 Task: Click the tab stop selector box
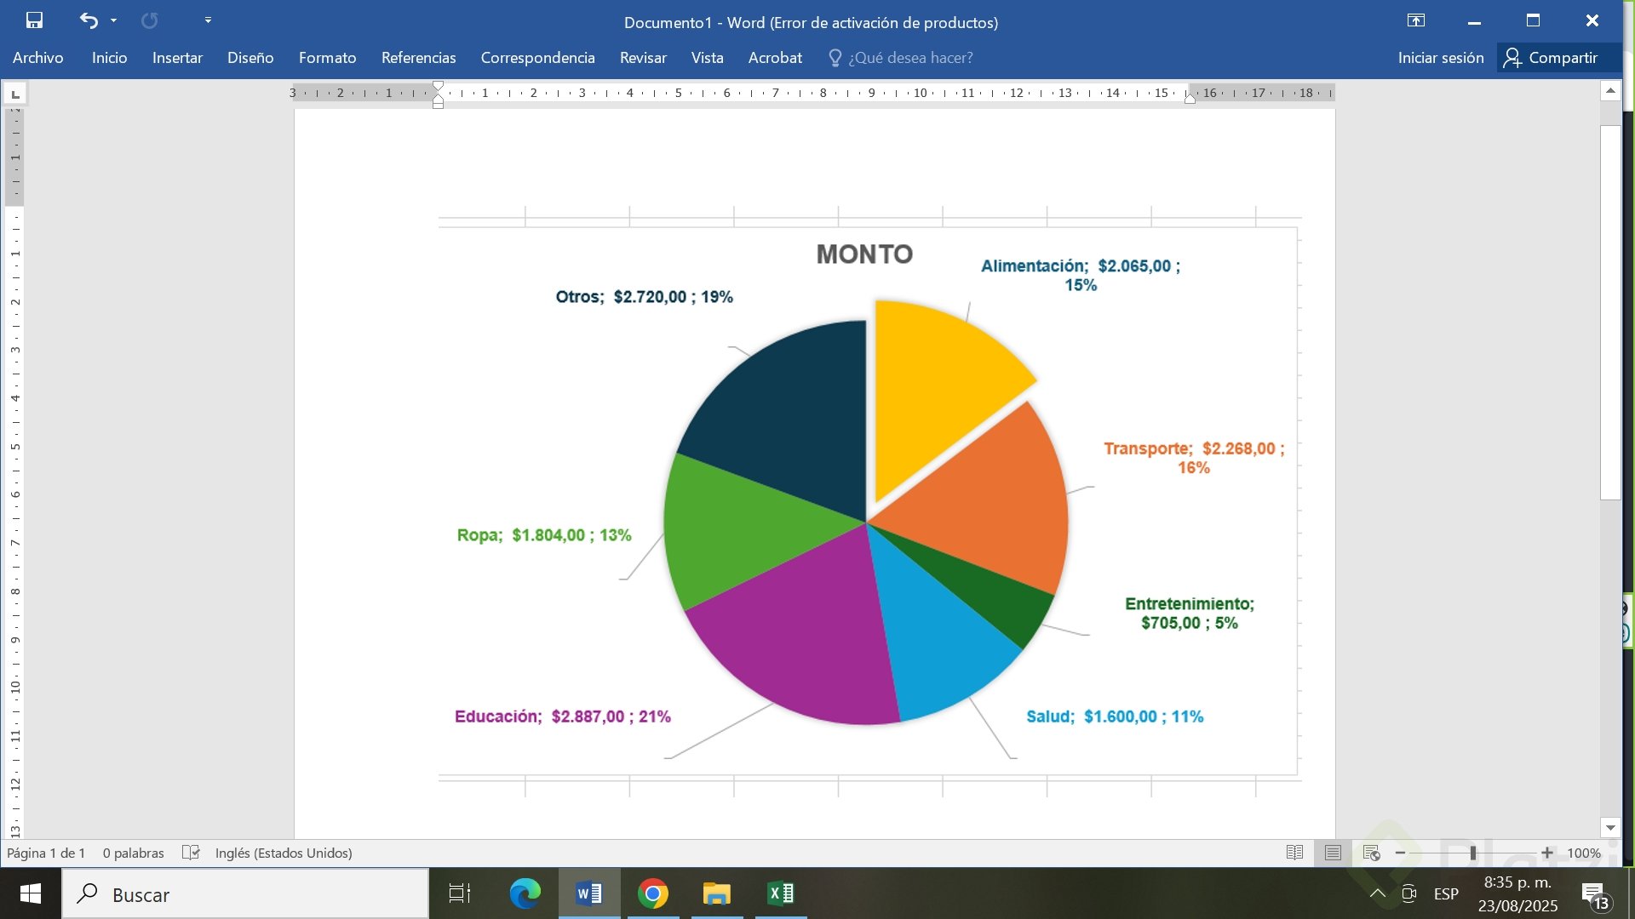(x=15, y=94)
